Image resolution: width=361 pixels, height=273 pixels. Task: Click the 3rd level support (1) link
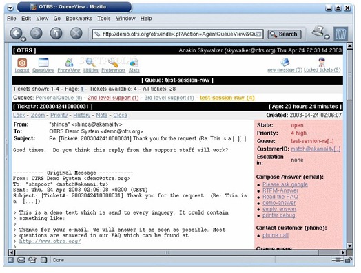[169, 98]
